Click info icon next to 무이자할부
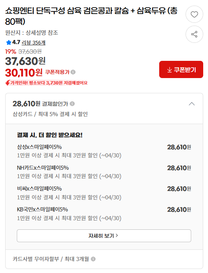Screen dimensions: 208x273 click(93, 259)
